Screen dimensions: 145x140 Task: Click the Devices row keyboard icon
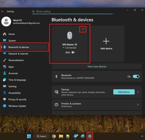pos(56,92)
